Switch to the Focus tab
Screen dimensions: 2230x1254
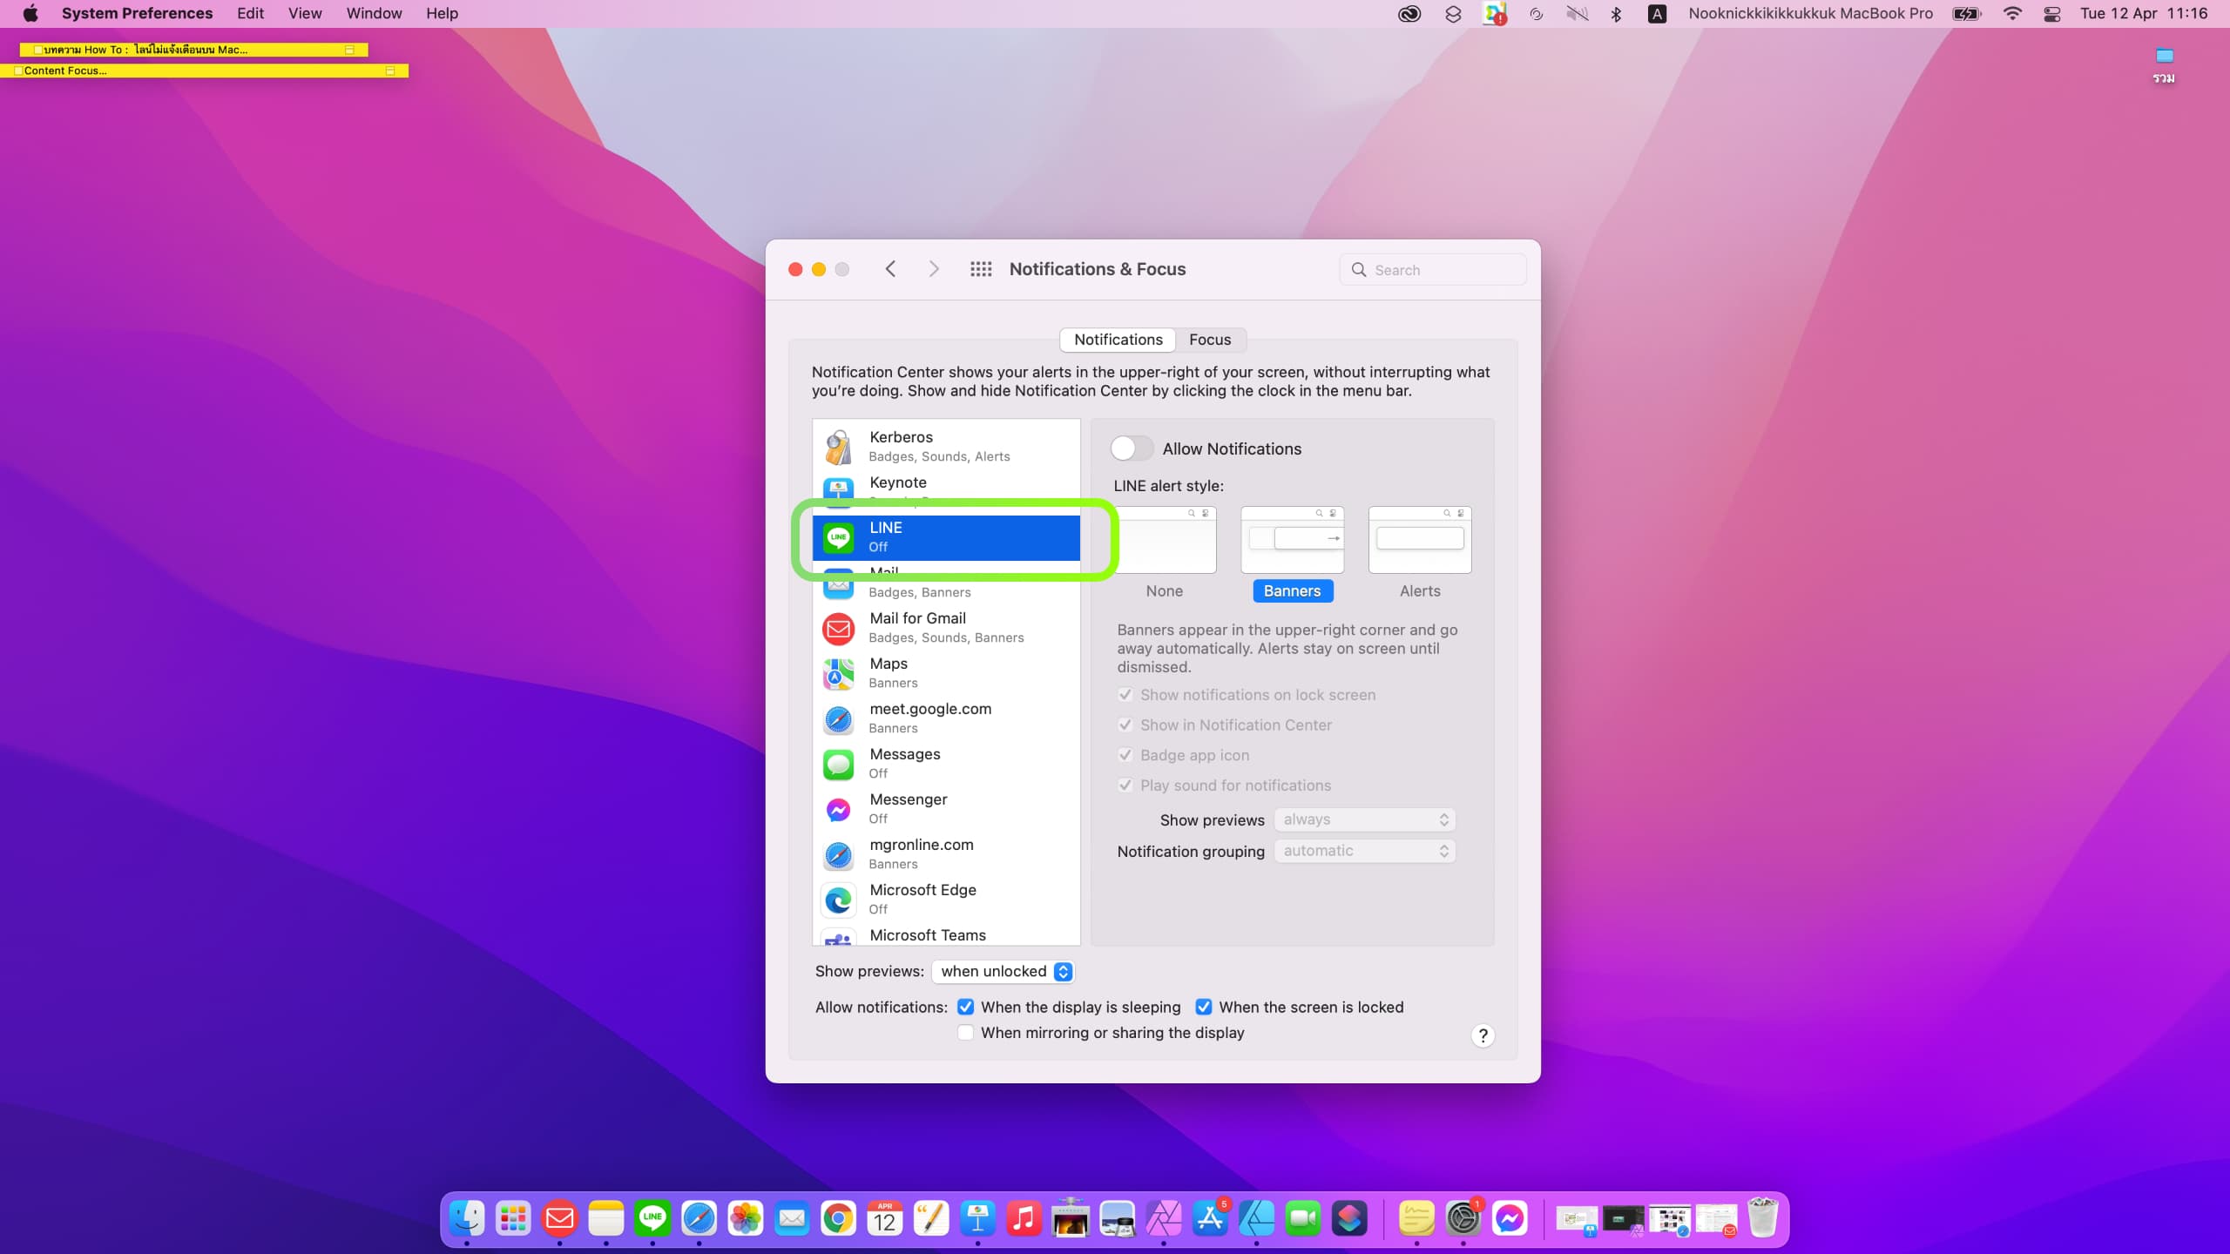click(1210, 340)
